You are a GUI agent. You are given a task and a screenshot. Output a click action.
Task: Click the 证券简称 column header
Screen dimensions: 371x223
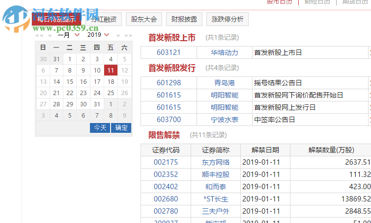coord(216,150)
